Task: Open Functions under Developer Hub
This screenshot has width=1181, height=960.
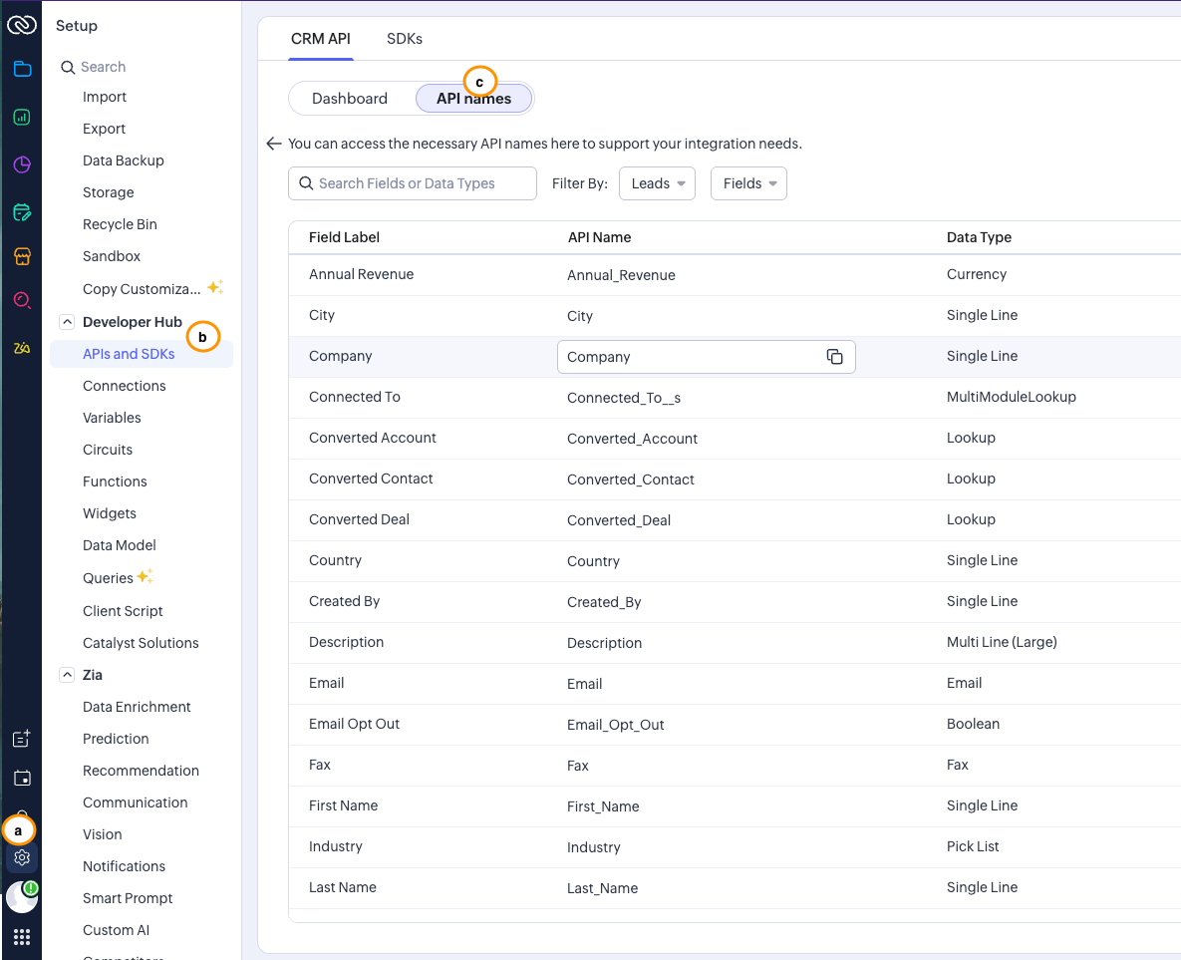Action: pos(115,481)
